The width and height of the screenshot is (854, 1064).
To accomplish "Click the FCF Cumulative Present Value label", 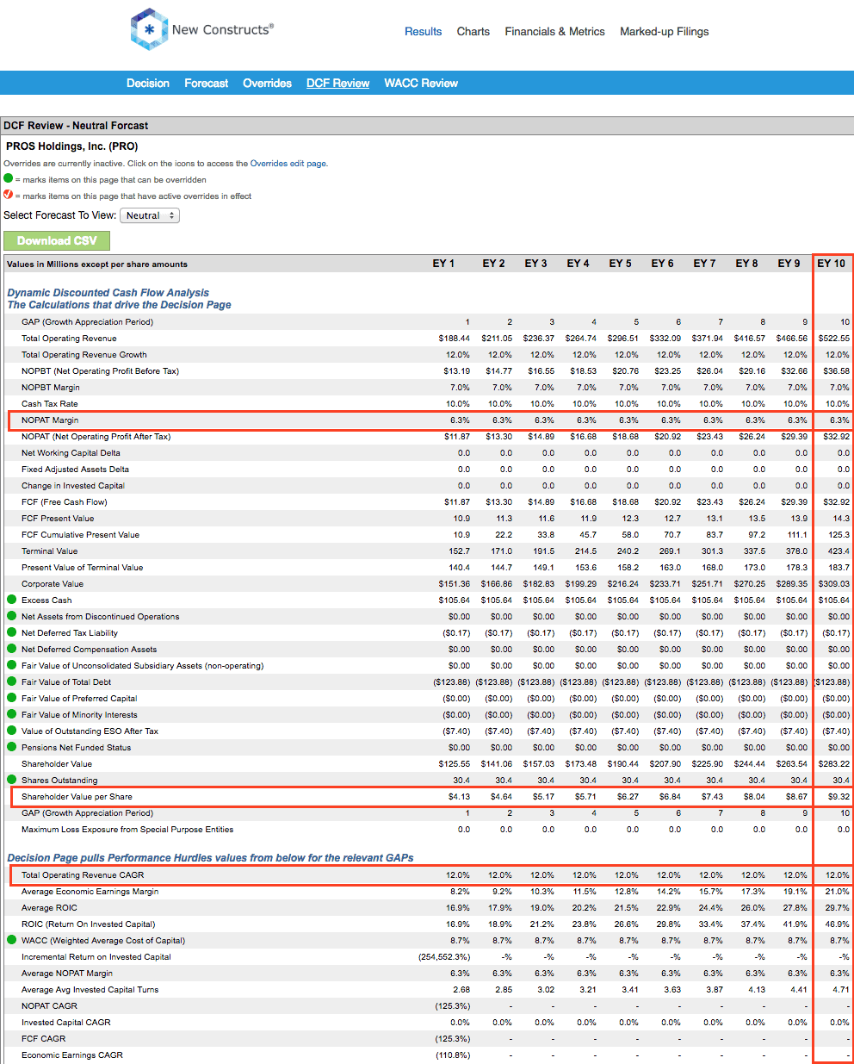I will (x=80, y=535).
